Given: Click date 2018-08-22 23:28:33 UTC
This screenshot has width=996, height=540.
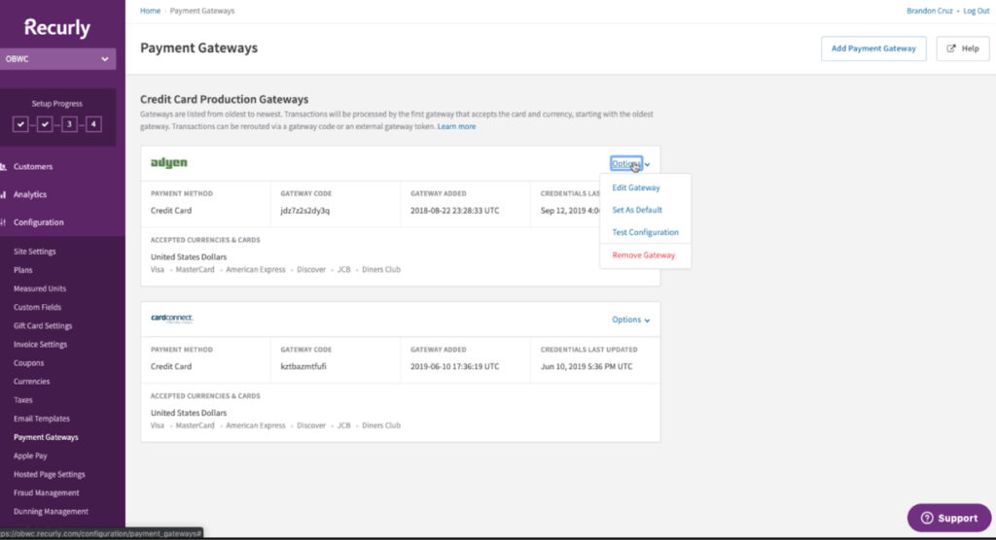Looking at the screenshot, I should click(x=454, y=211).
